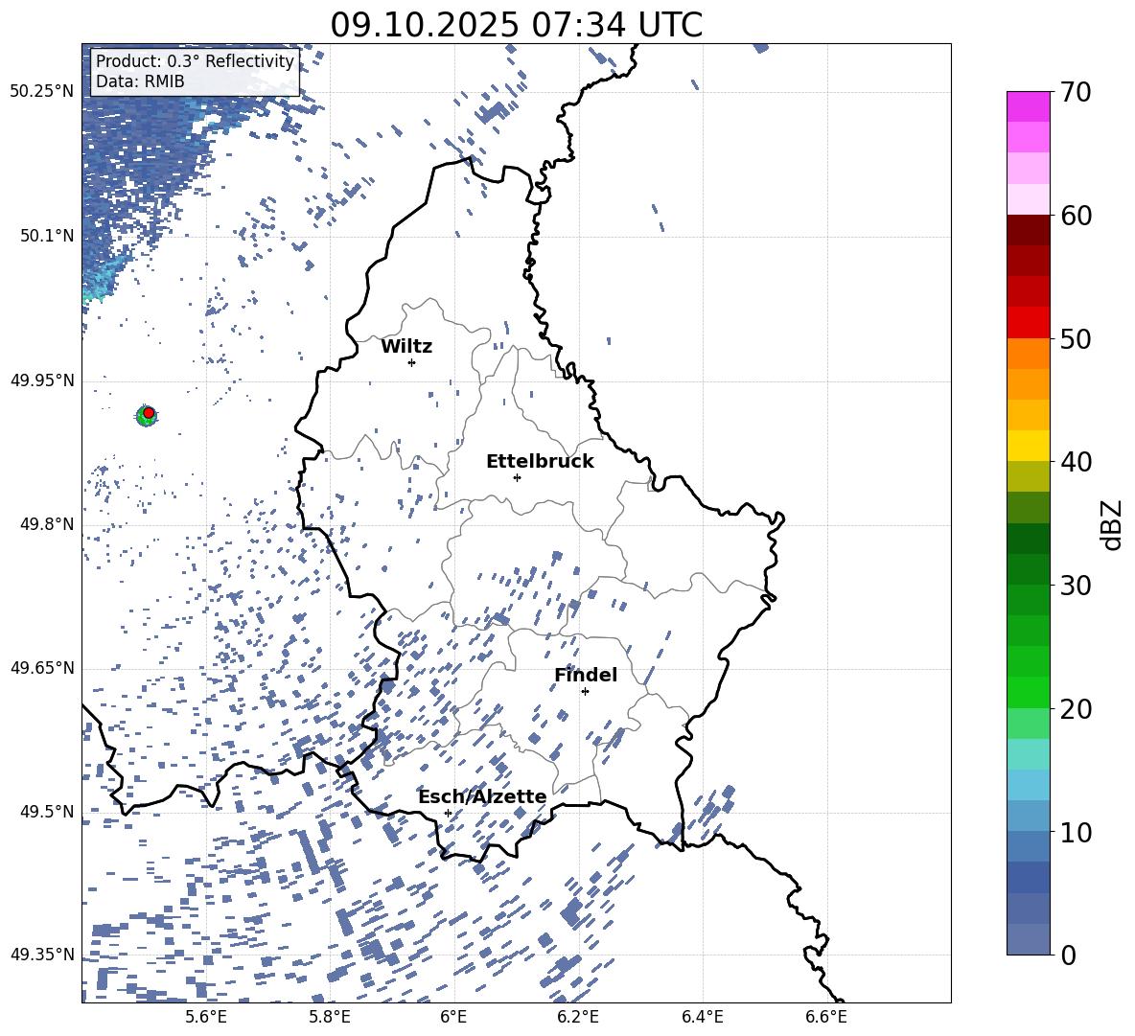This screenshot has width=1135, height=1036.
Task: Click the Data: RMIB label
Action: pyautogui.click(x=140, y=81)
